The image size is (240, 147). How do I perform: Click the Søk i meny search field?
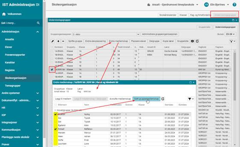pyautogui.click(x=18, y=23)
